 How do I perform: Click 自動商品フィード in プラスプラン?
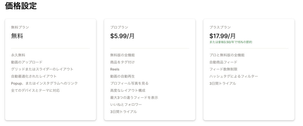[223, 62]
